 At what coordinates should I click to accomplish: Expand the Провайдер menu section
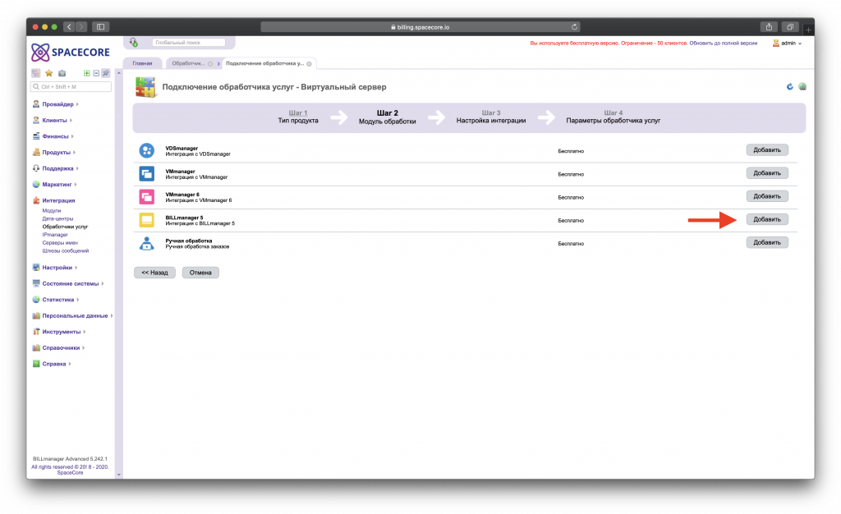point(77,104)
